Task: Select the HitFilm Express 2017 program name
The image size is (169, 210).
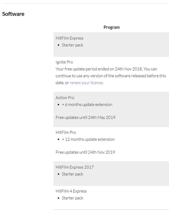Action: 75,167
